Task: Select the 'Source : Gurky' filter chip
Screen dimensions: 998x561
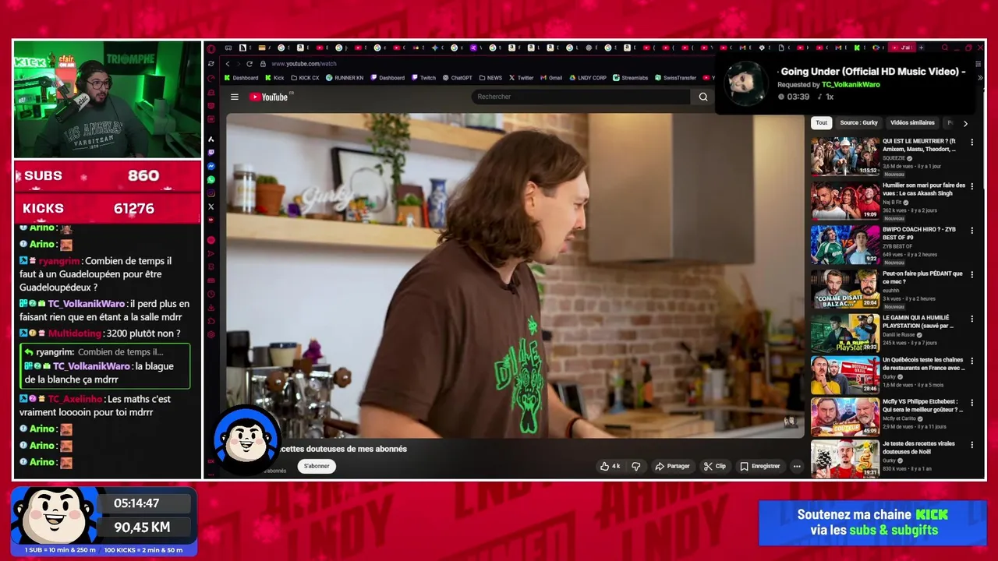Action: coord(858,122)
